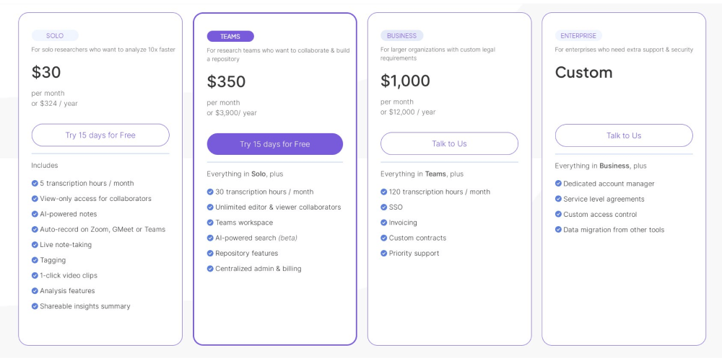Click the check icon next to Shareable insights summary
This screenshot has height=358, width=722.
35,306
